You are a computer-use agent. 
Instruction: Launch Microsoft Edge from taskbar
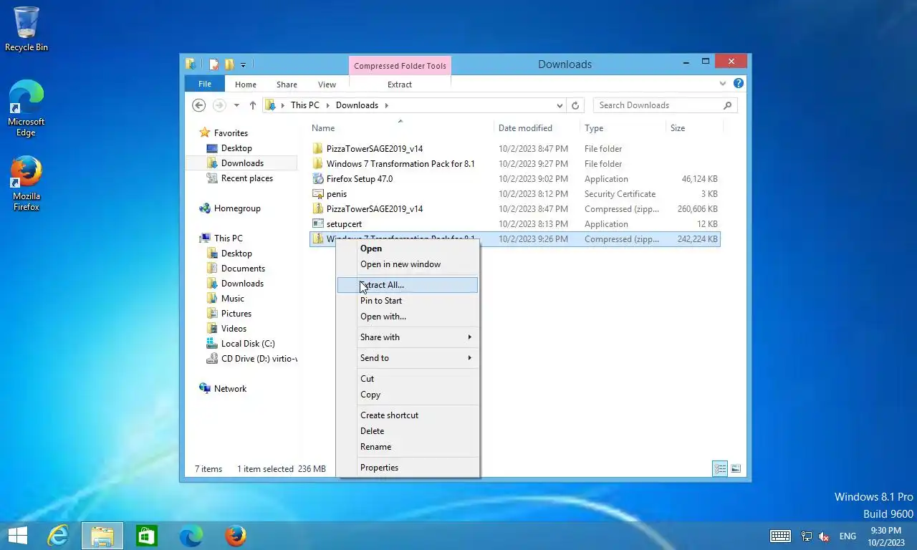[191, 536]
